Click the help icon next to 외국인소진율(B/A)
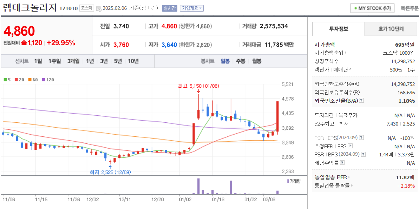 click(361, 101)
